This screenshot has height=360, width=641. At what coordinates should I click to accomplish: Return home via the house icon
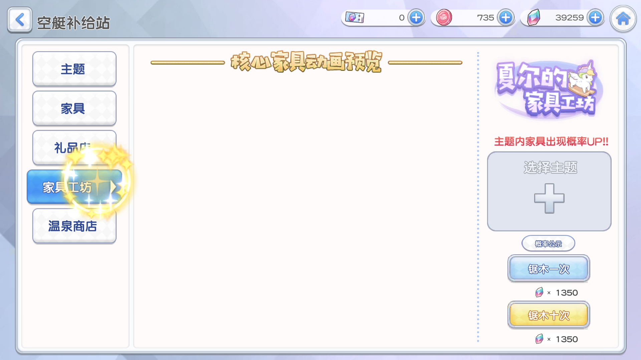[x=623, y=19]
